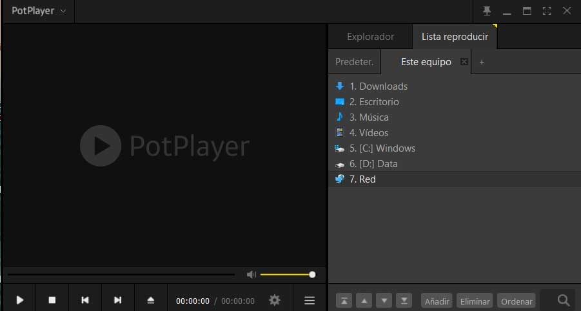Select the Escritorio entry
This screenshot has width=581, height=311.
pyautogui.click(x=454, y=102)
